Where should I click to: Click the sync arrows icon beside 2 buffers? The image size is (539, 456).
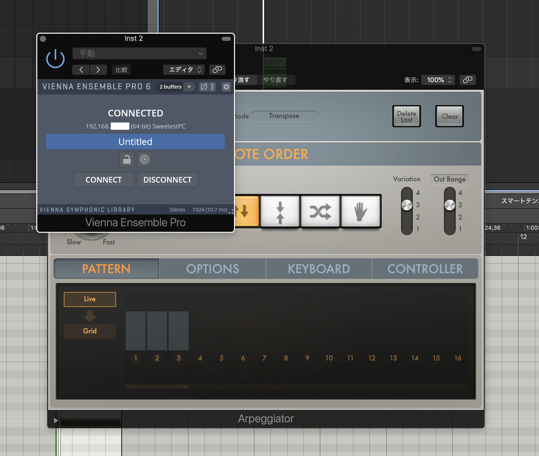pos(204,87)
